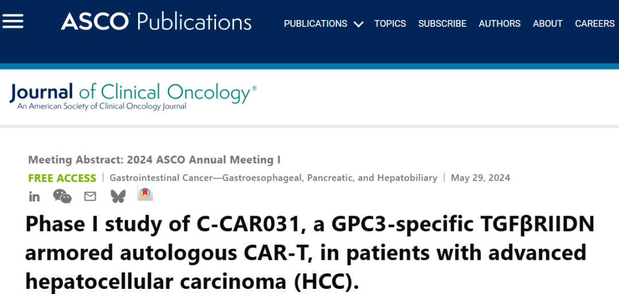Go to ASCO Publications home logo
Viewport: 619px width, 294px height.
[x=156, y=22]
